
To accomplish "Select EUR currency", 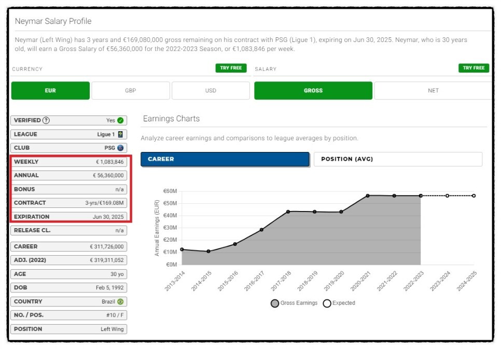I will click(x=50, y=90).
